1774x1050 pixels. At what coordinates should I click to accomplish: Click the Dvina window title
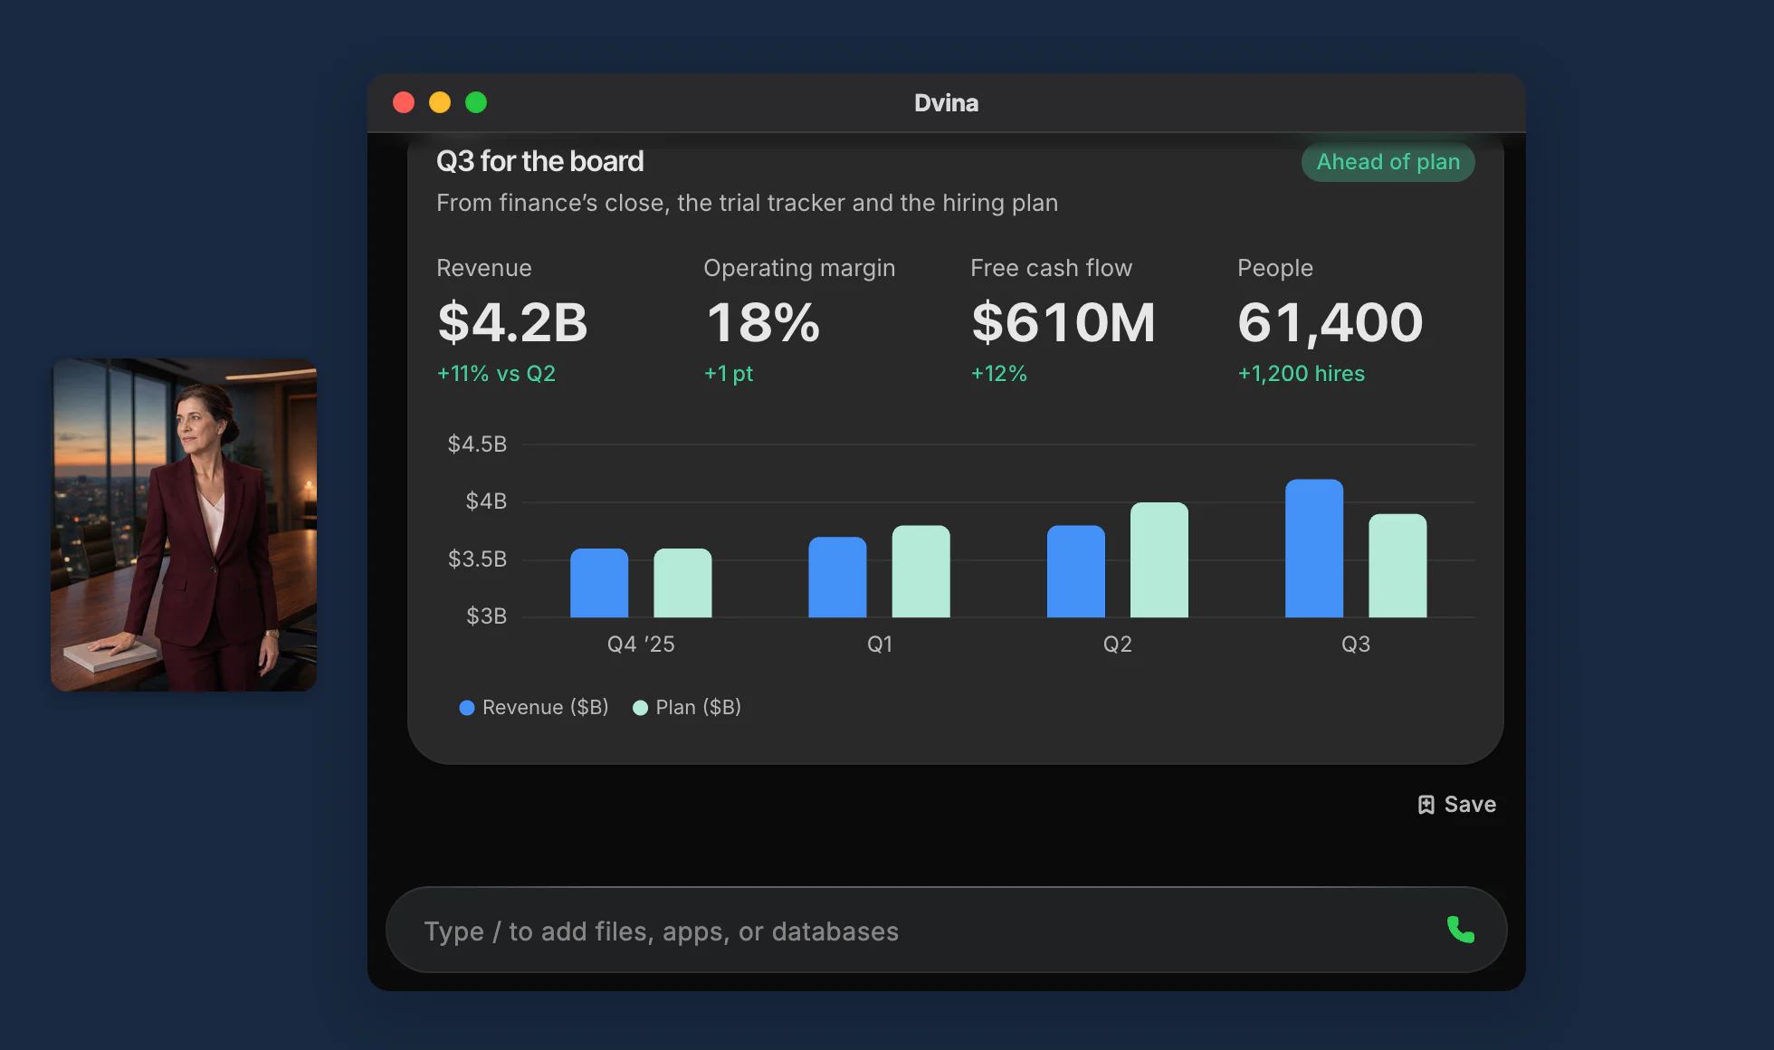[x=946, y=103]
